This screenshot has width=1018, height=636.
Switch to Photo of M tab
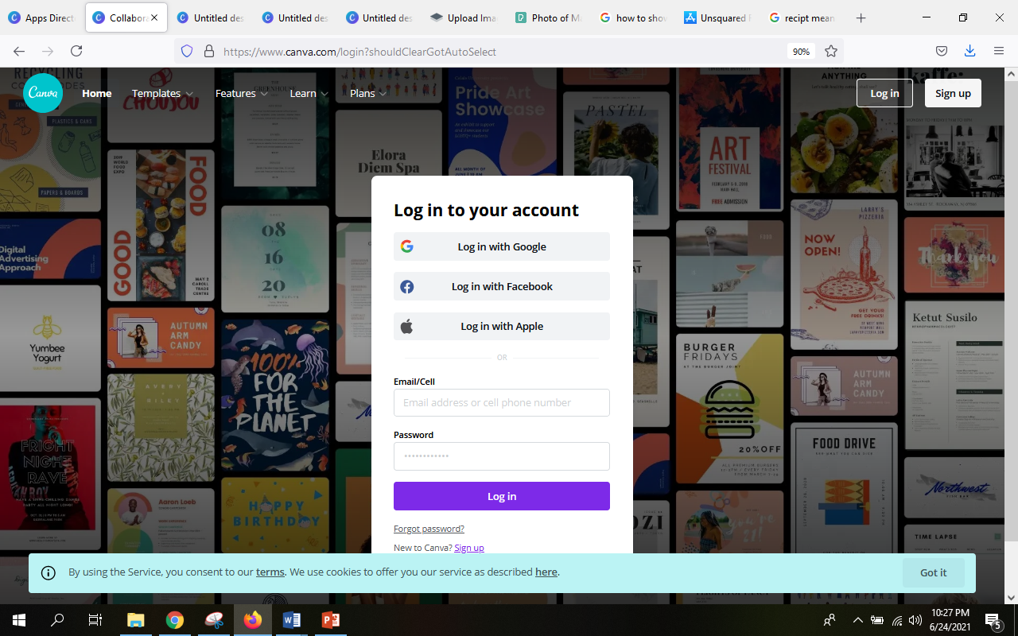click(x=548, y=17)
